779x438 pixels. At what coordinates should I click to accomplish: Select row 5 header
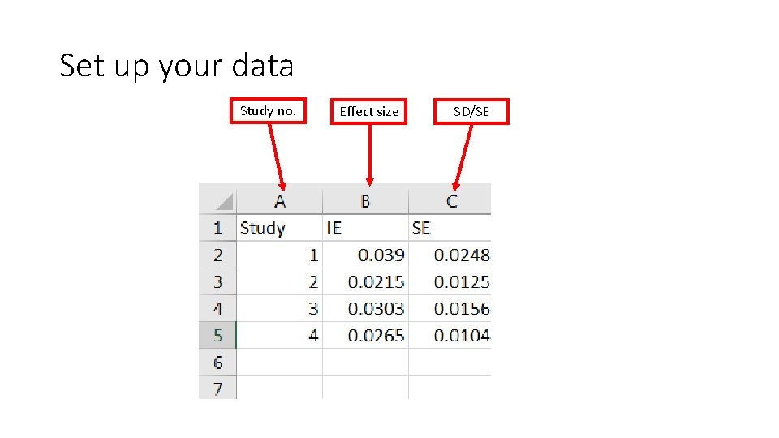click(217, 335)
